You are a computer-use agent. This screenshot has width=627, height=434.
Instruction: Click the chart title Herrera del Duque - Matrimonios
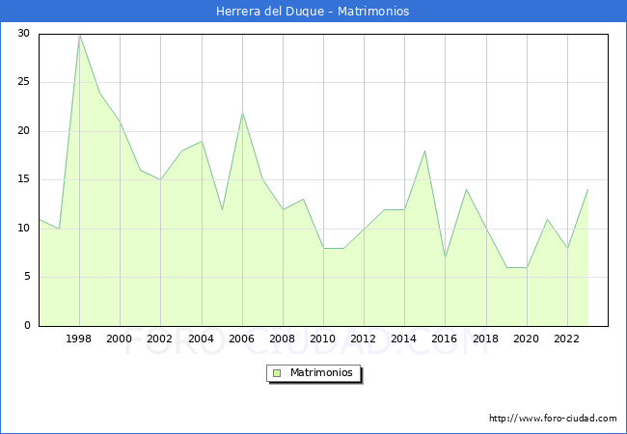coord(313,11)
